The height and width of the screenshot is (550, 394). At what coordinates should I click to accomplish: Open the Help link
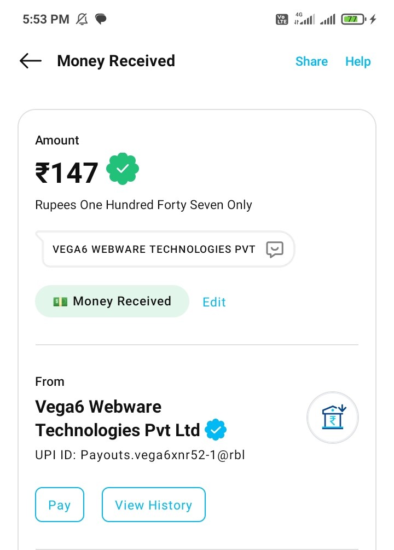(358, 61)
